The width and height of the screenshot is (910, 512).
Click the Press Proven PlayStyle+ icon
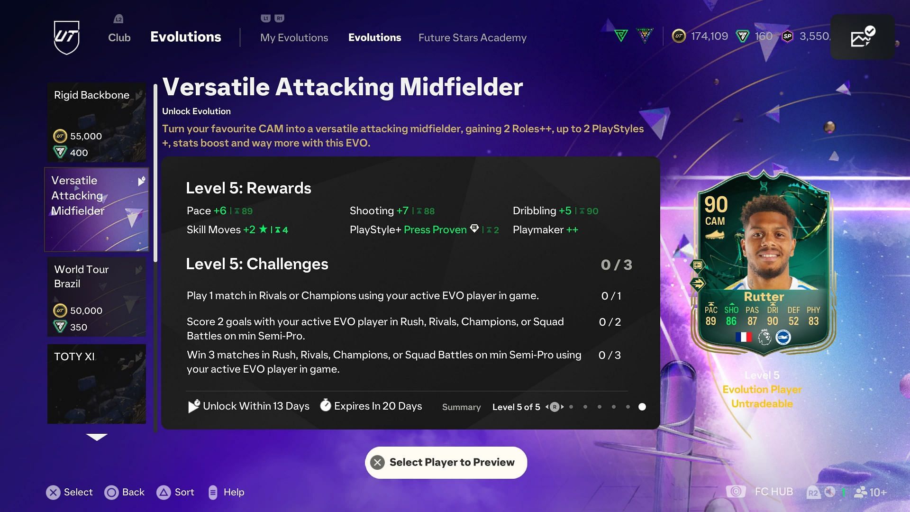[475, 230]
